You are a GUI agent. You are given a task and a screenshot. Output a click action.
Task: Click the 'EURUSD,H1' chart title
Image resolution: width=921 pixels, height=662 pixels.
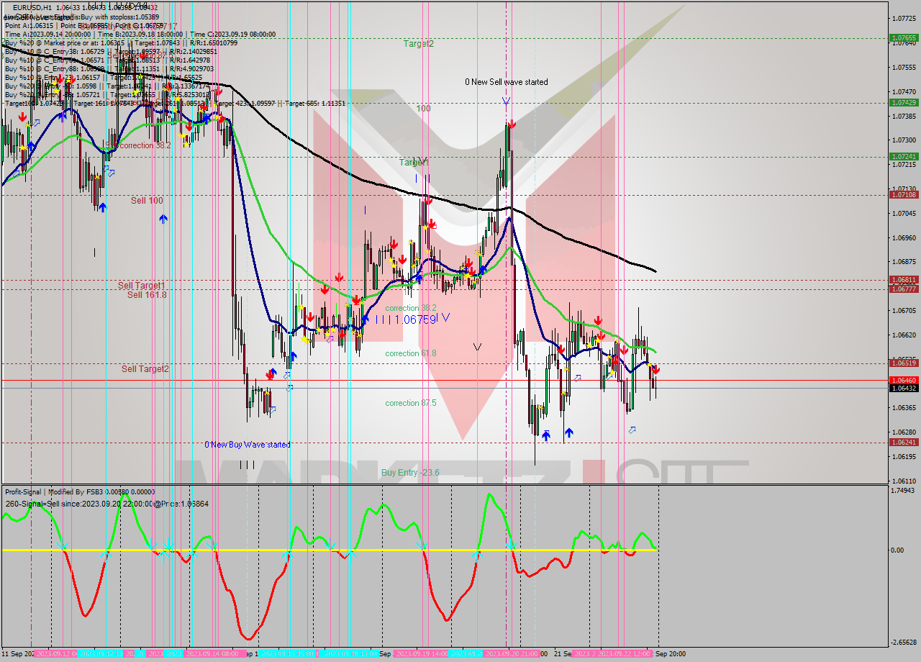(x=32, y=7)
